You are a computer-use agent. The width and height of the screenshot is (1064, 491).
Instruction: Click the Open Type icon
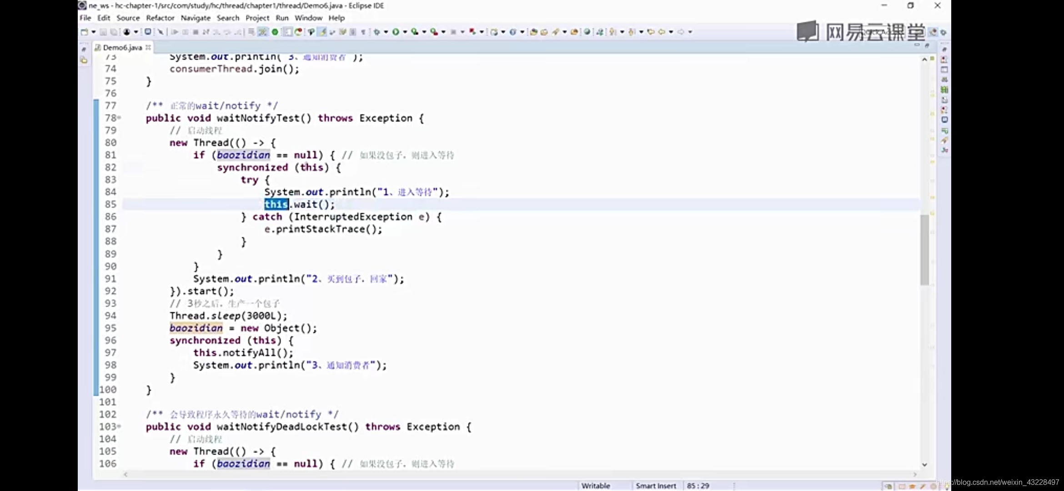533,32
